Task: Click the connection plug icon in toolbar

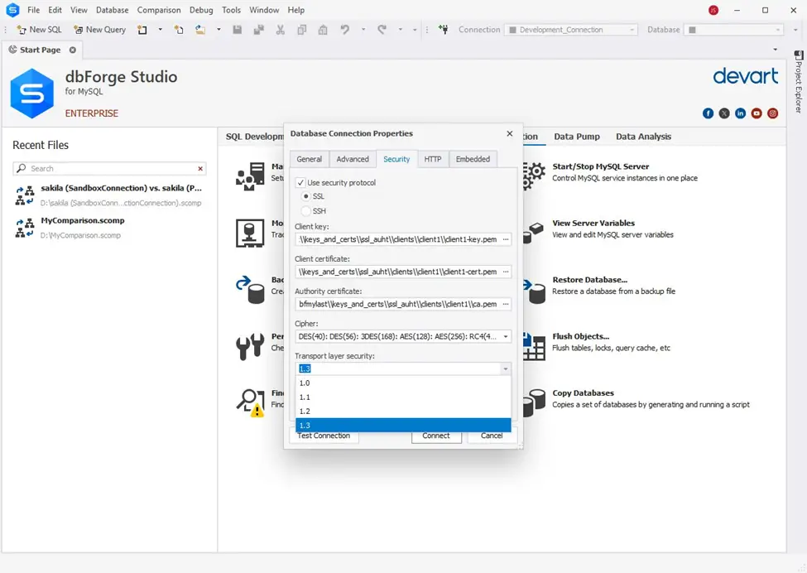Action: click(443, 30)
